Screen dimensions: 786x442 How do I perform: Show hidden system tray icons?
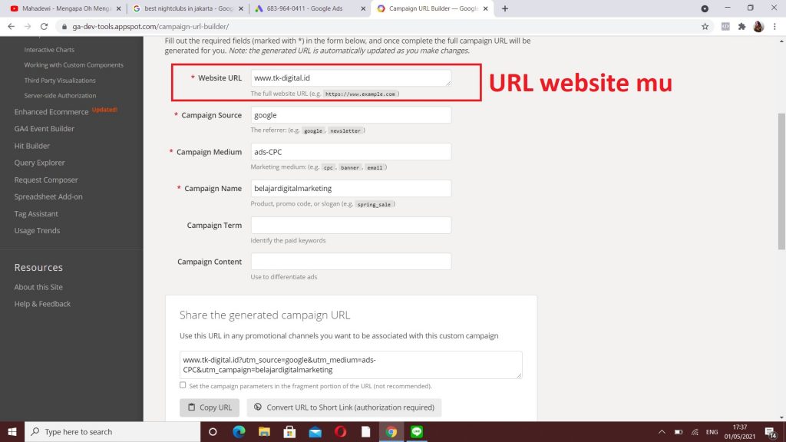coord(662,431)
